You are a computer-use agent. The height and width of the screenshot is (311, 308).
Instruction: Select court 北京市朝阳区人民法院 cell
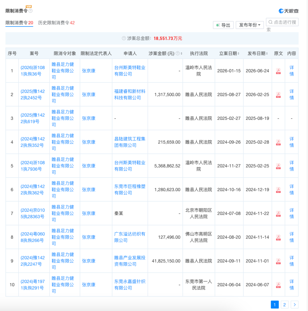point(198,213)
